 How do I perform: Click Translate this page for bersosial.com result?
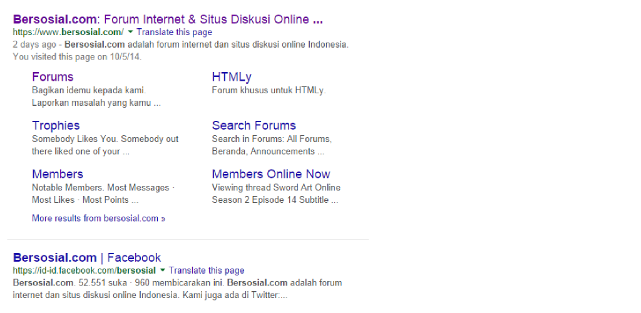click(174, 32)
